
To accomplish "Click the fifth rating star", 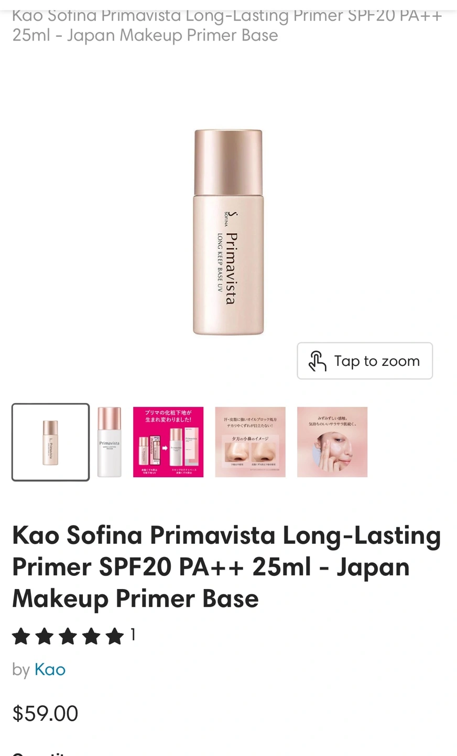I will coord(114,636).
